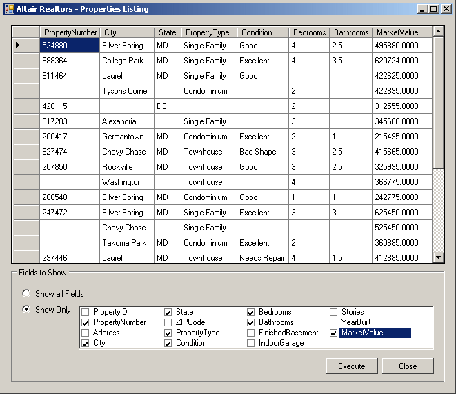Click the grid scrollbar down arrow
This screenshot has height=394, width=456.
[x=438, y=257]
